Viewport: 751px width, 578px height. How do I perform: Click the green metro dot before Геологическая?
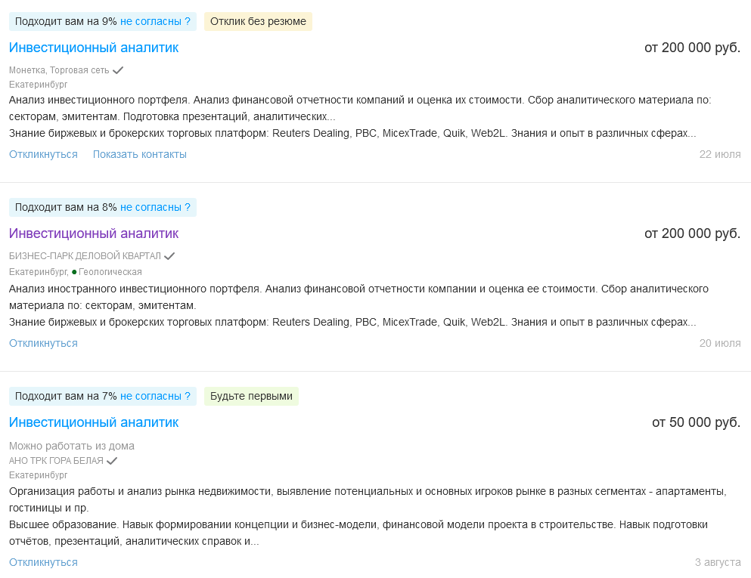click(74, 272)
